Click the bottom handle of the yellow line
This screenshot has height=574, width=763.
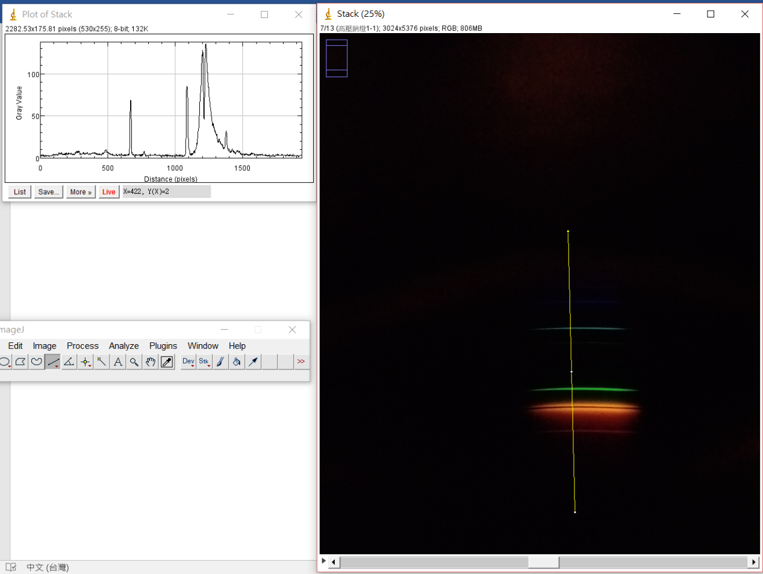click(575, 512)
